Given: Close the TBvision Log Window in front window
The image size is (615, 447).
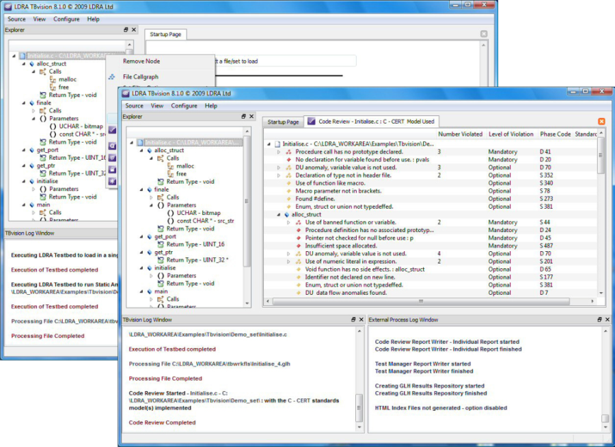Looking at the screenshot, I should pos(361,319).
